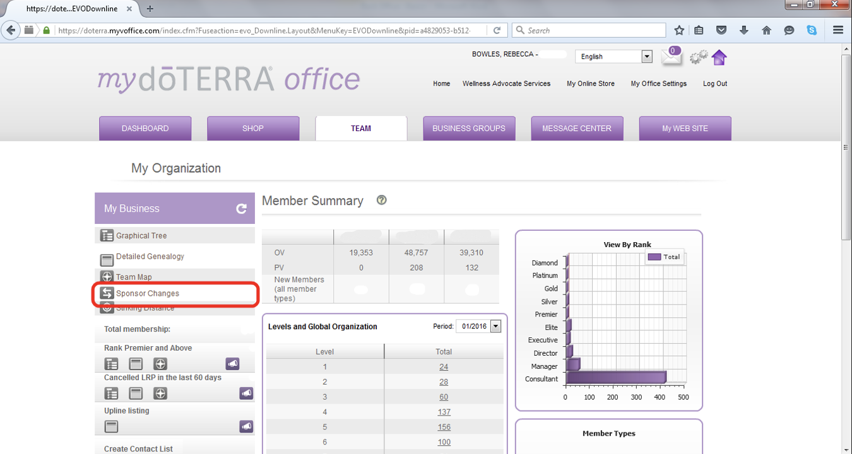Go back to the previous page
Viewport: 852px width, 454px height.
[11, 30]
